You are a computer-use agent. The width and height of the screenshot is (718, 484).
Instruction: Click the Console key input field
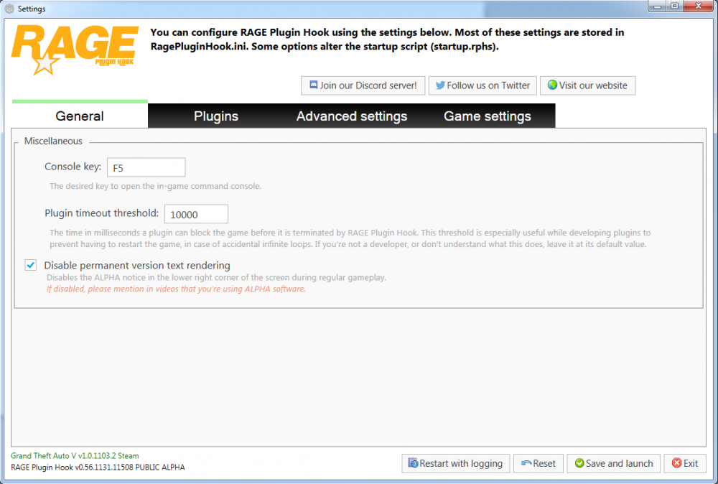(x=146, y=167)
